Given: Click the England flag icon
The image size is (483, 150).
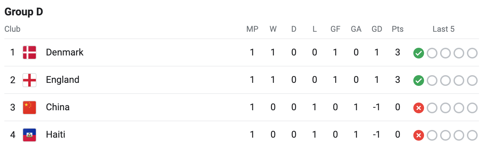Looking at the screenshot, I should coord(29,80).
